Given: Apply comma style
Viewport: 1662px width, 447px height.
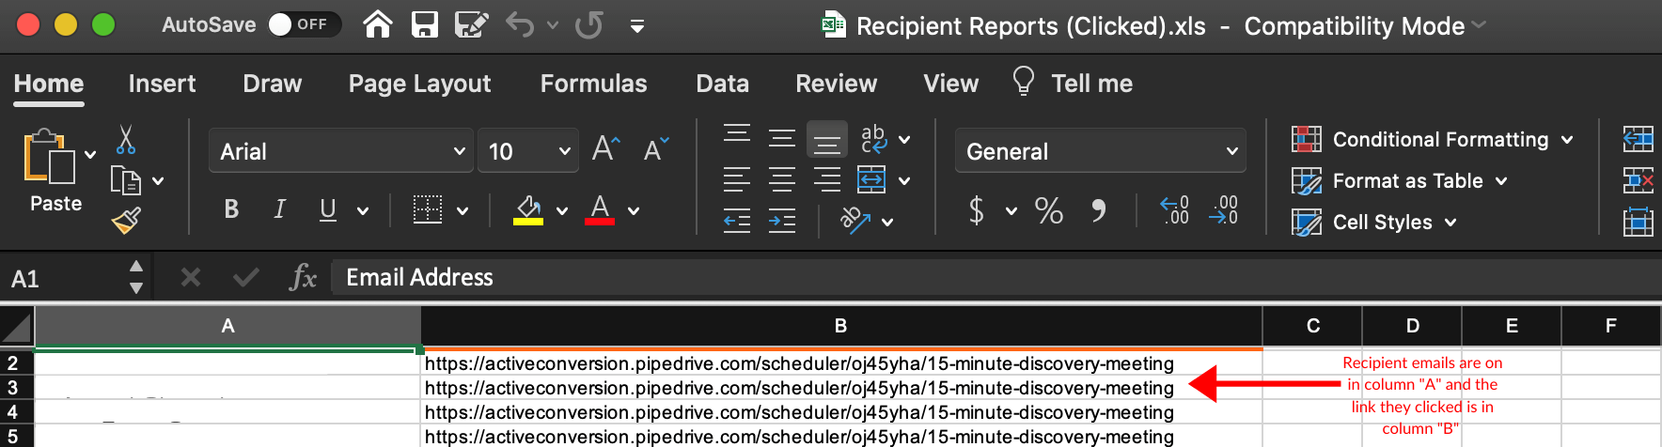Looking at the screenshot, I should tap(1098, 210).
